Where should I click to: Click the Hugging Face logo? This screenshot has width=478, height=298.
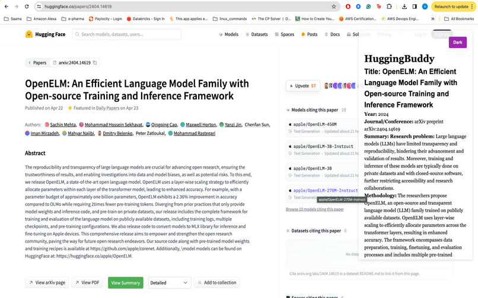(46, 34)
